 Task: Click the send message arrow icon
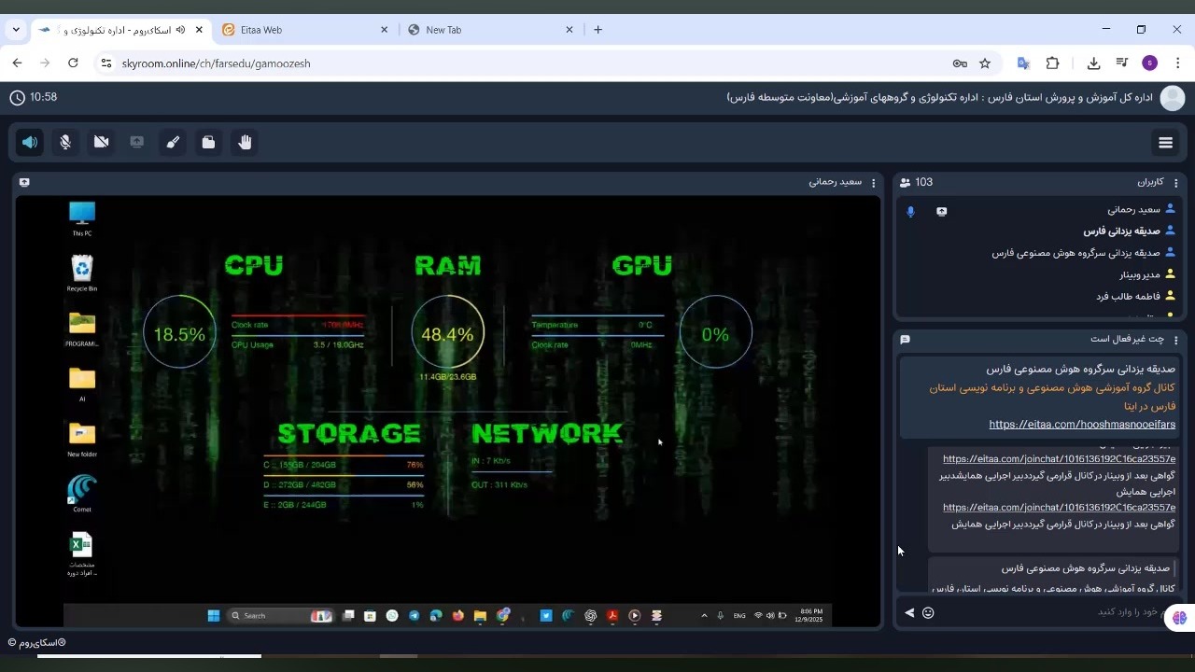909,613
